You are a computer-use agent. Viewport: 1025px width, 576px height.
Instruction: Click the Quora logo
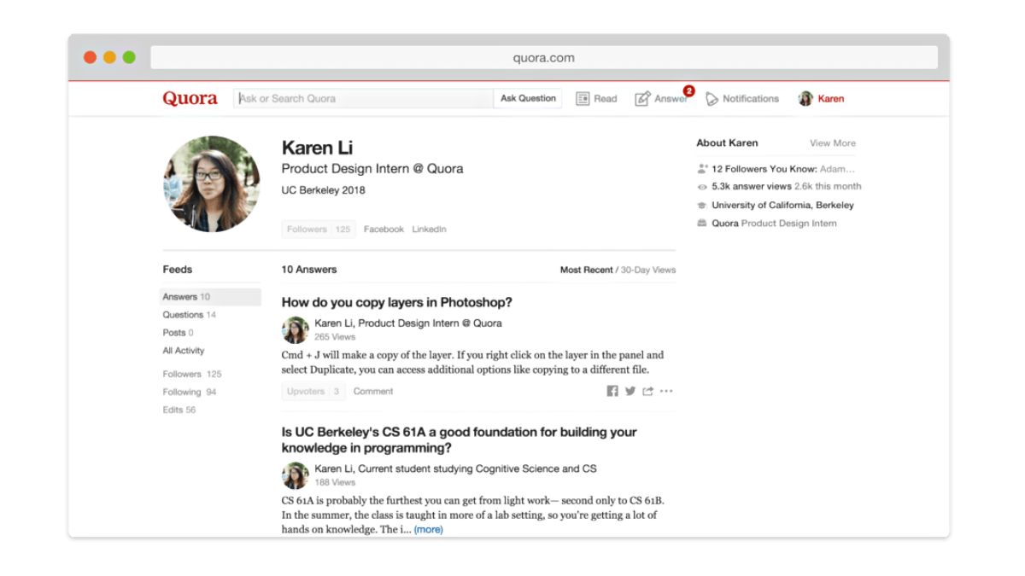[x=190, y=98]
